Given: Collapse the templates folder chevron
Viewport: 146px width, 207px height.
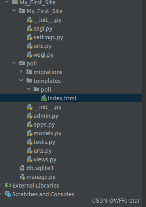Looking at the screenshot, I should (x=21, y=80).
